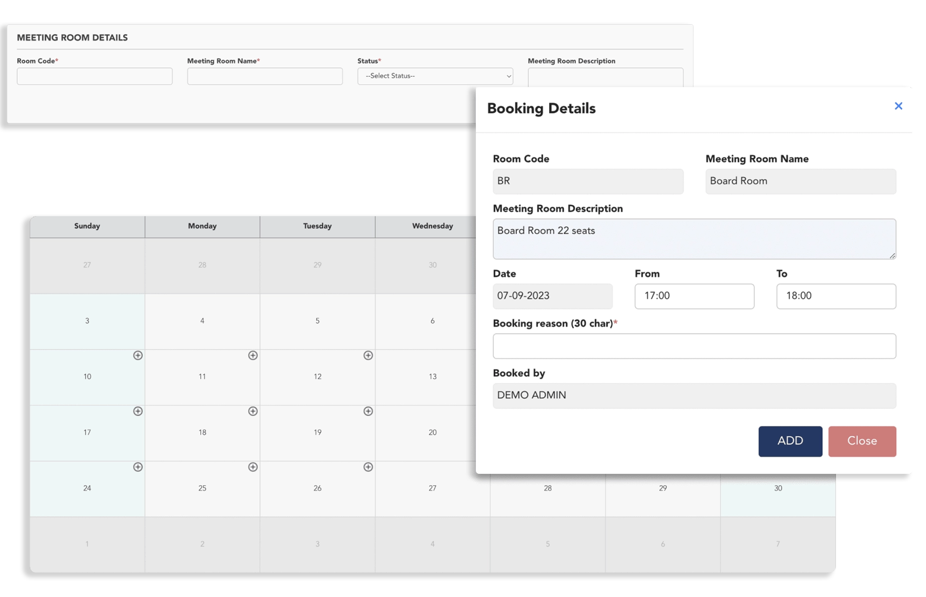The image size is (926, 597).
Task: Click the To time field showing 18:00
Action: pos(835,296)
